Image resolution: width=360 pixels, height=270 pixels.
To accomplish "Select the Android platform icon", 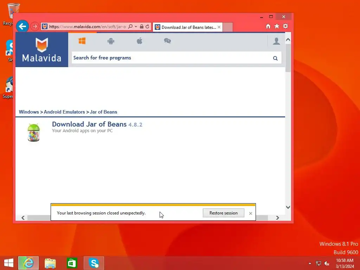I will click(111, 41).
